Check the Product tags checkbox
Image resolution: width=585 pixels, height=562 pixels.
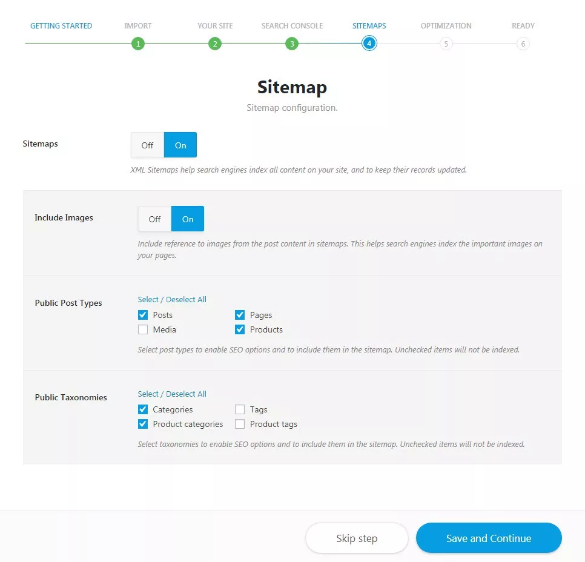pyautogui.click(x=240, y=424)
